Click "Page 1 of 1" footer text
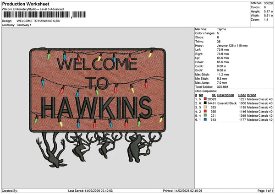The width and height of the screenshot is (275, 194). click(x=265, y=191)
